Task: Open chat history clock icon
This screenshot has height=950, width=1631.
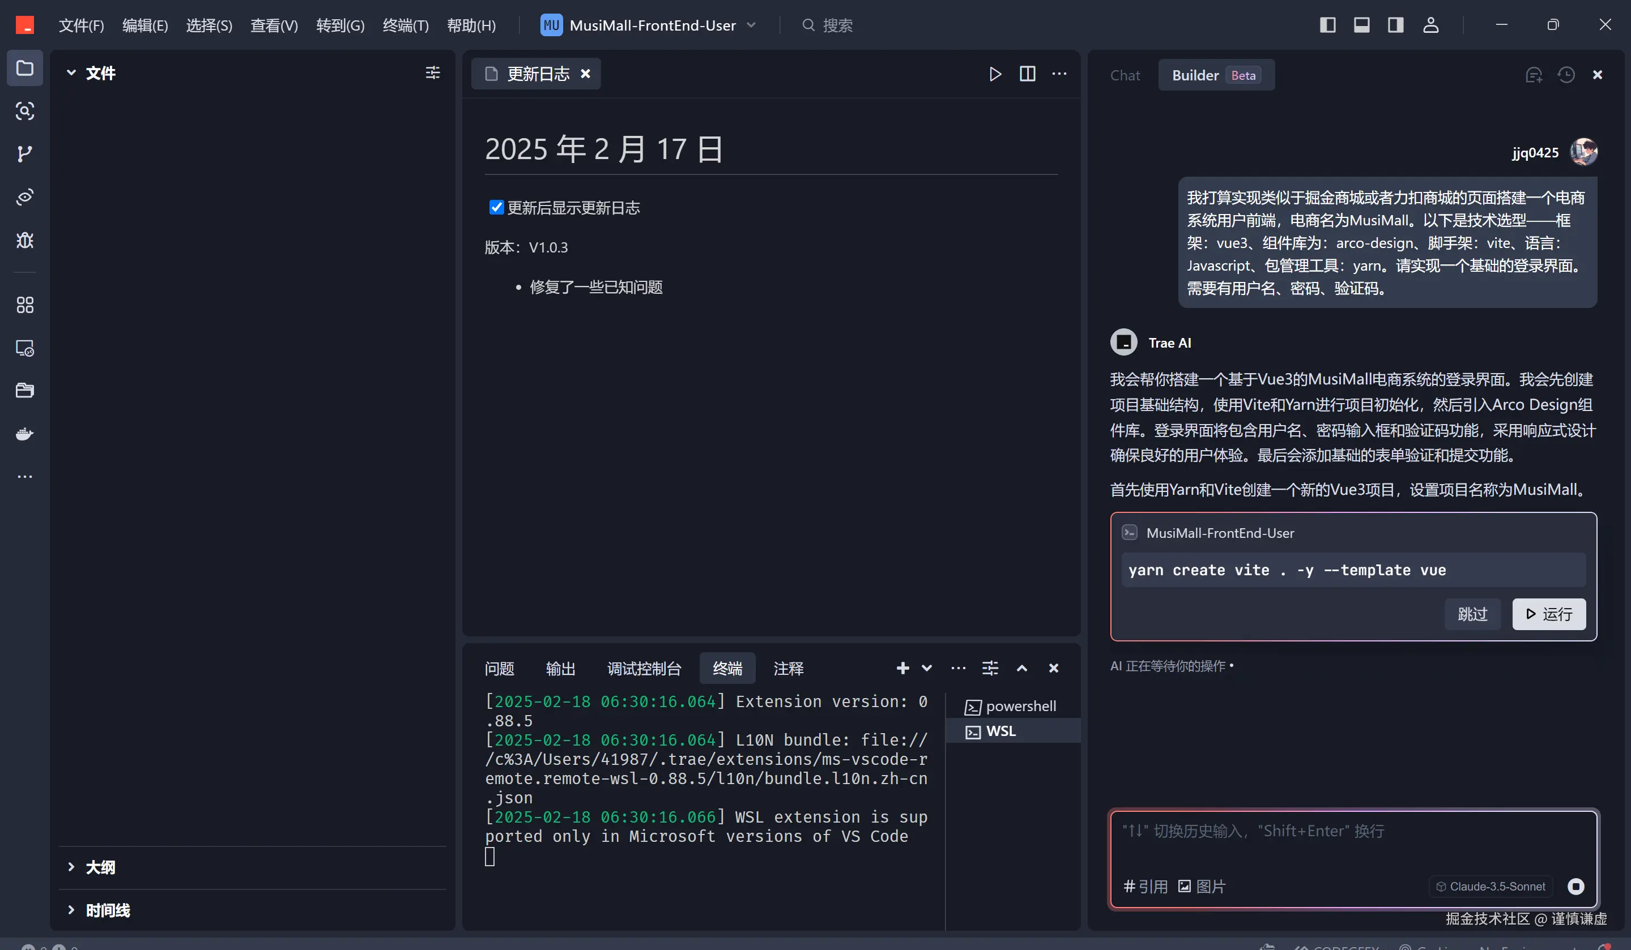Action: [1566, 75]
